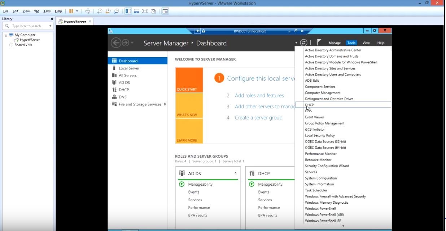This screenshot has width=446, height=231.
Task: Click the Add roles and features link
Action: coord(259,95)
